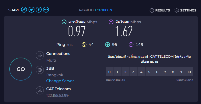Click the download arrow icon beside ดาวน์โหลด
This screenshot has width=201, height=104.
[64, 22]
